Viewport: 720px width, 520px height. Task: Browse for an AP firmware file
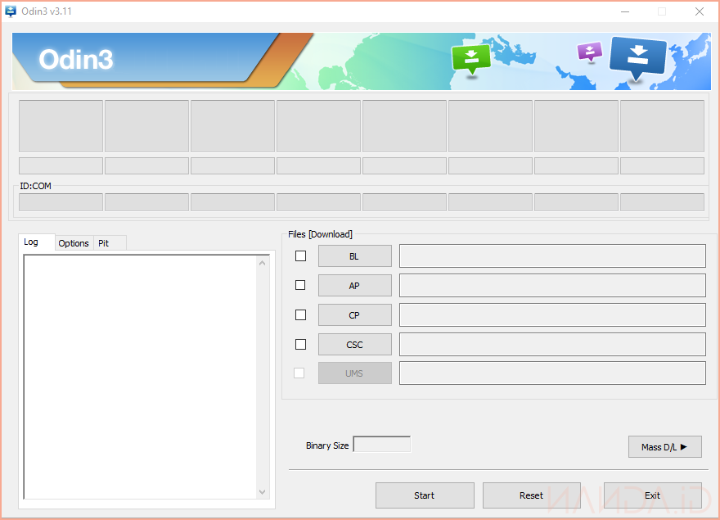pos(354,286)
